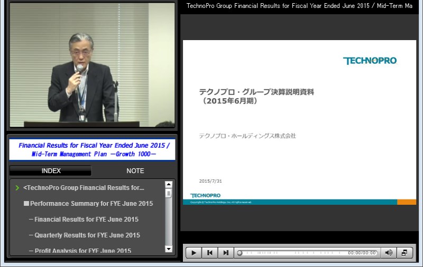This screenshot has height=267, width=423.
Task: Go to Profit Analysis for FYE June 2015
Action: tap(83, 251)
